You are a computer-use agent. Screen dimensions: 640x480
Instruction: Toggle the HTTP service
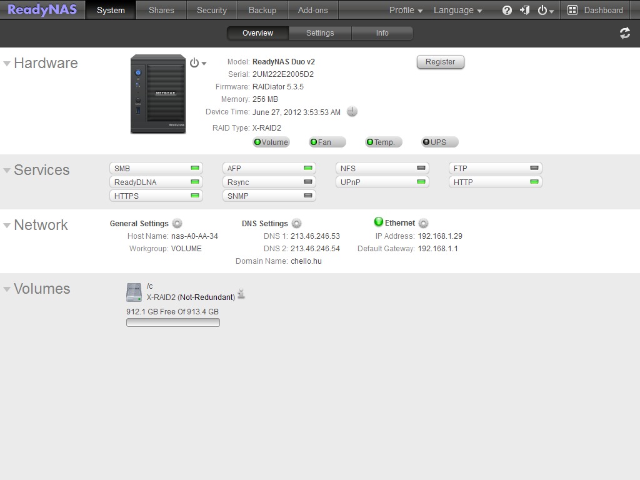[x=496, y=182]
